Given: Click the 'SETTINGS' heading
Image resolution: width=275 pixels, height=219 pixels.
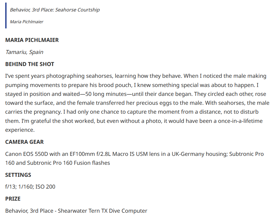Looking at the screenshot, I should (x=18, y=175).
